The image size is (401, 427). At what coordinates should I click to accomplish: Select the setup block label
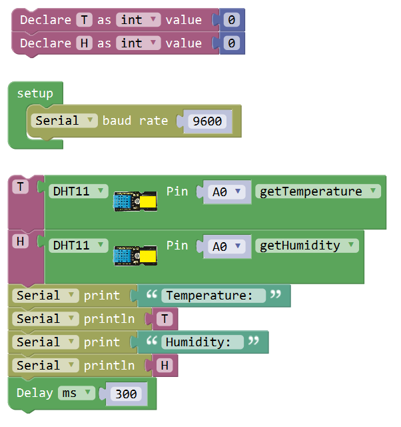coord(35,93)
